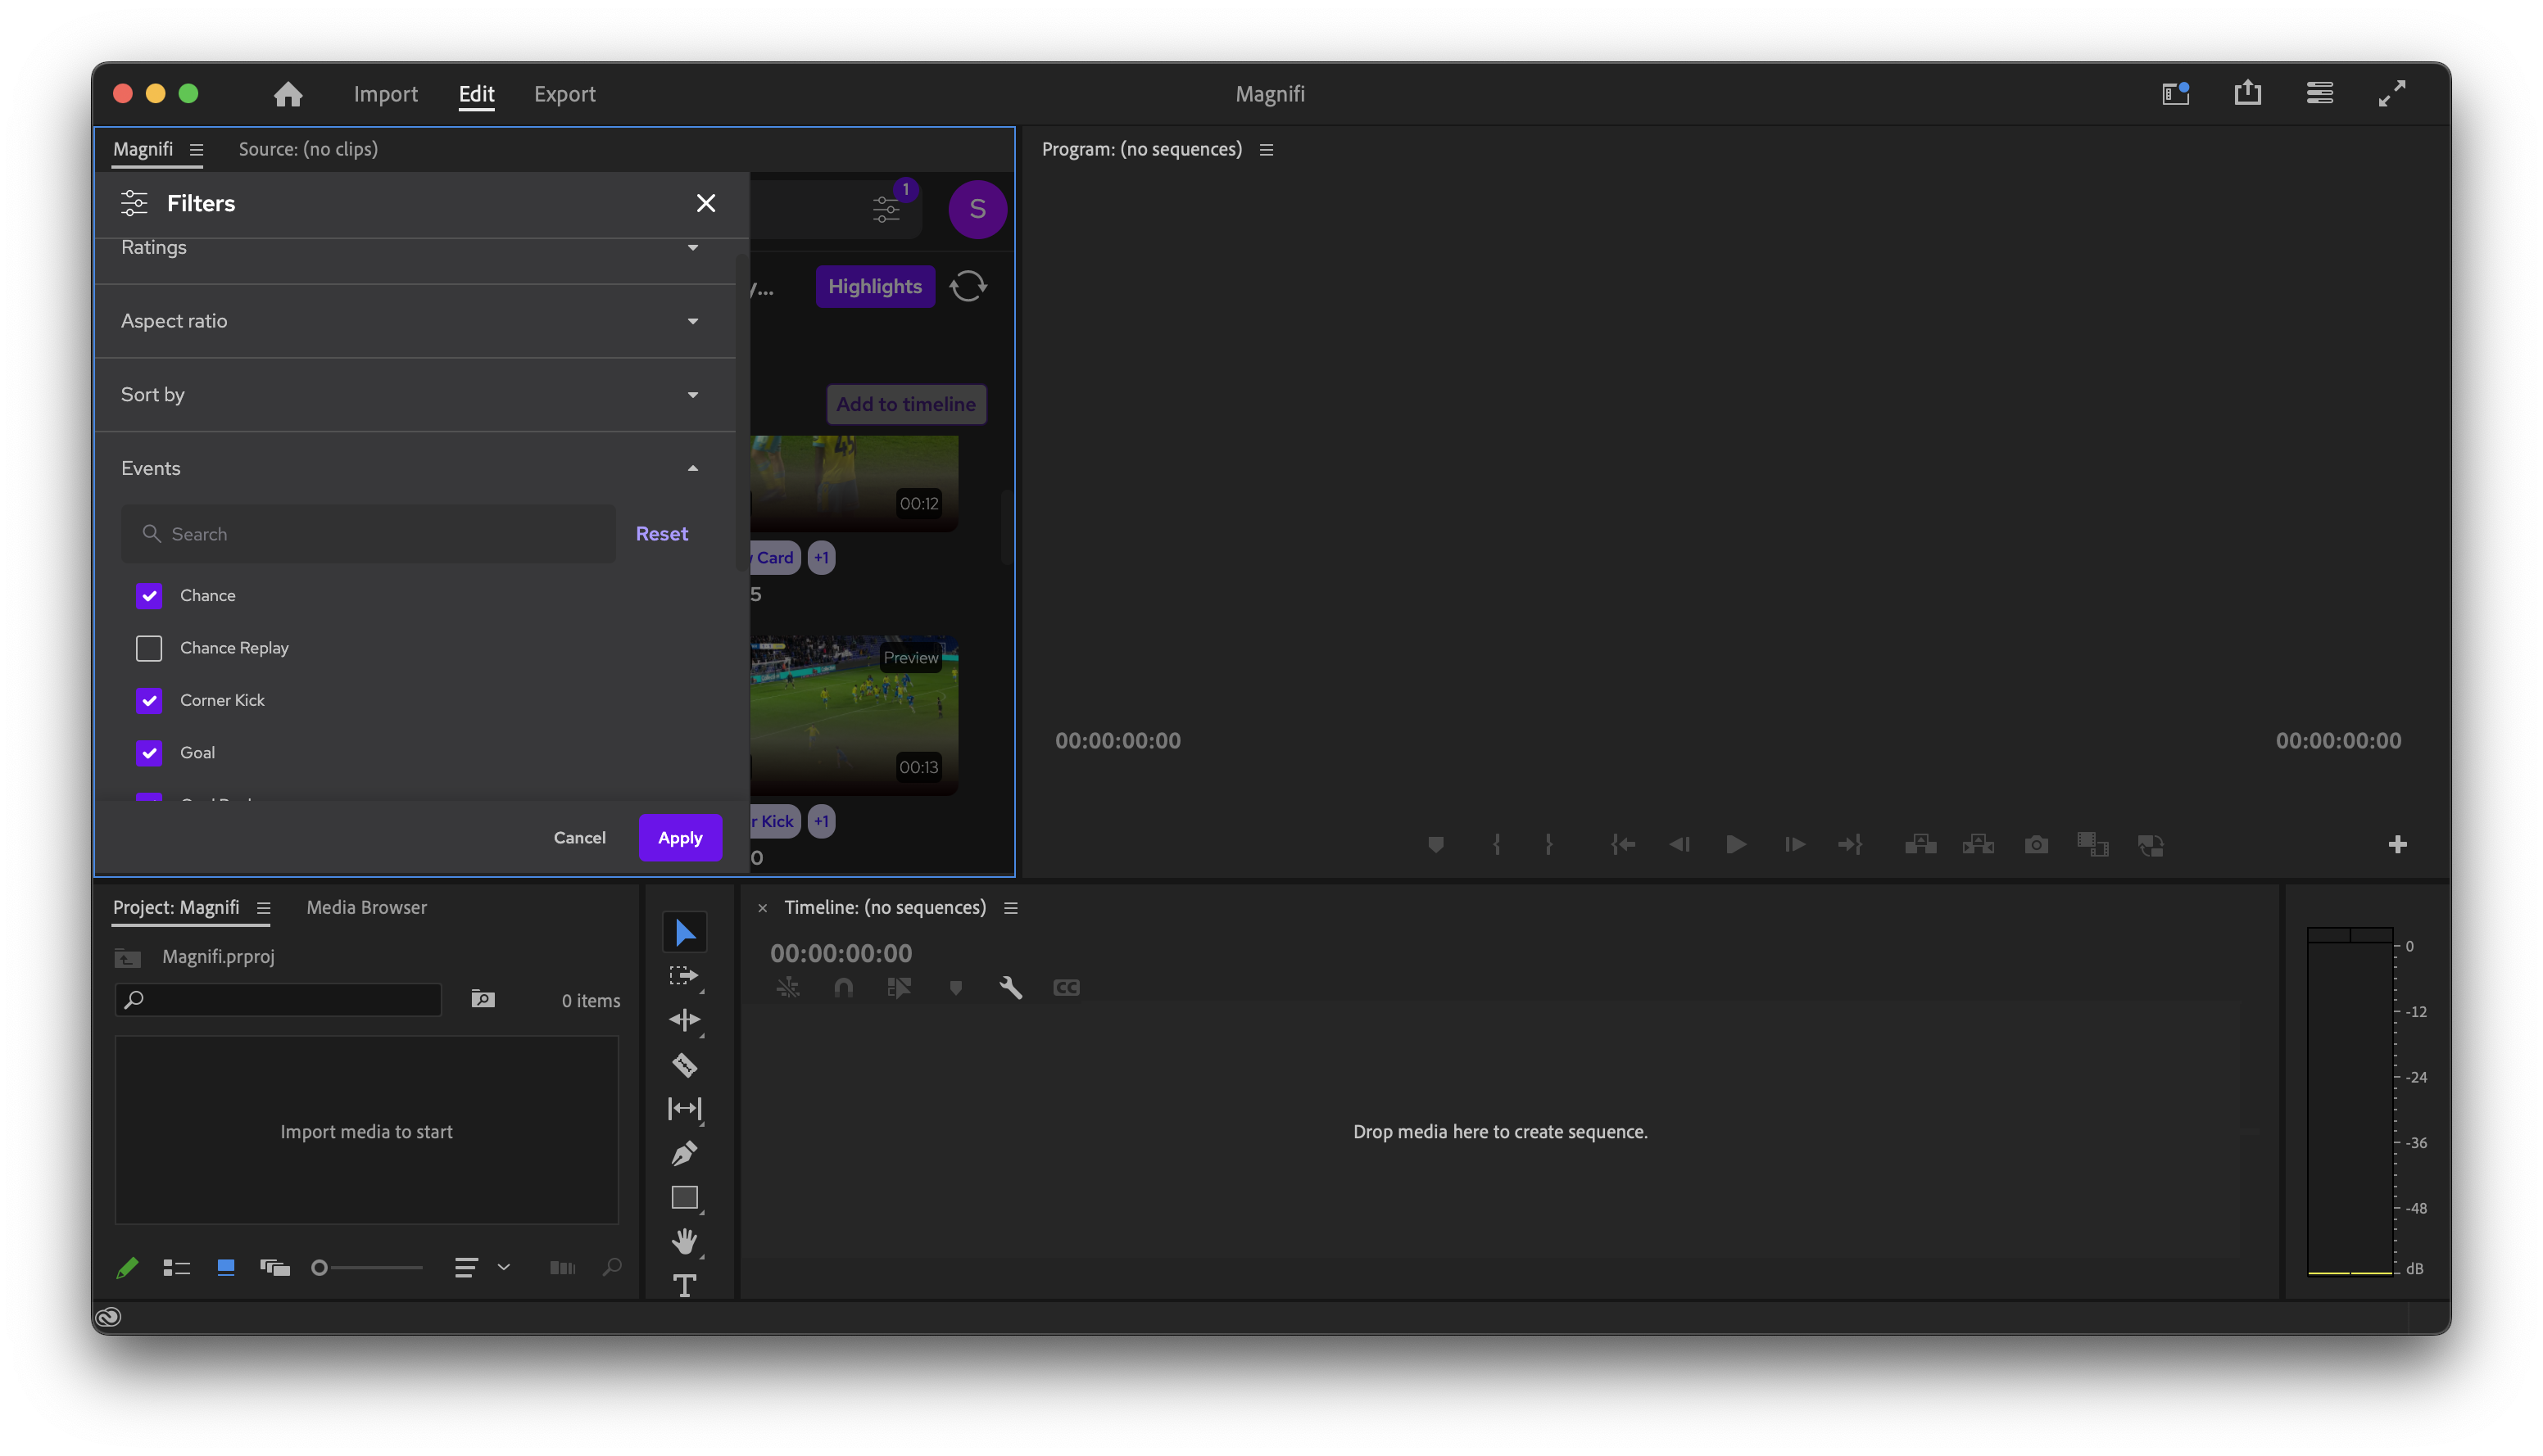Click the Highlights button
This screenshot has width=2543, height=1456.
pos(874,287)
